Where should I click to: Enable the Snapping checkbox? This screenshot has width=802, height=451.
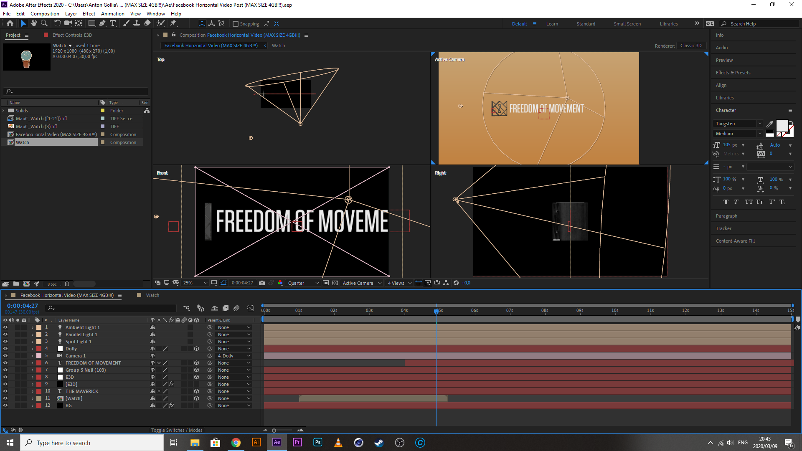coord(236,24)
